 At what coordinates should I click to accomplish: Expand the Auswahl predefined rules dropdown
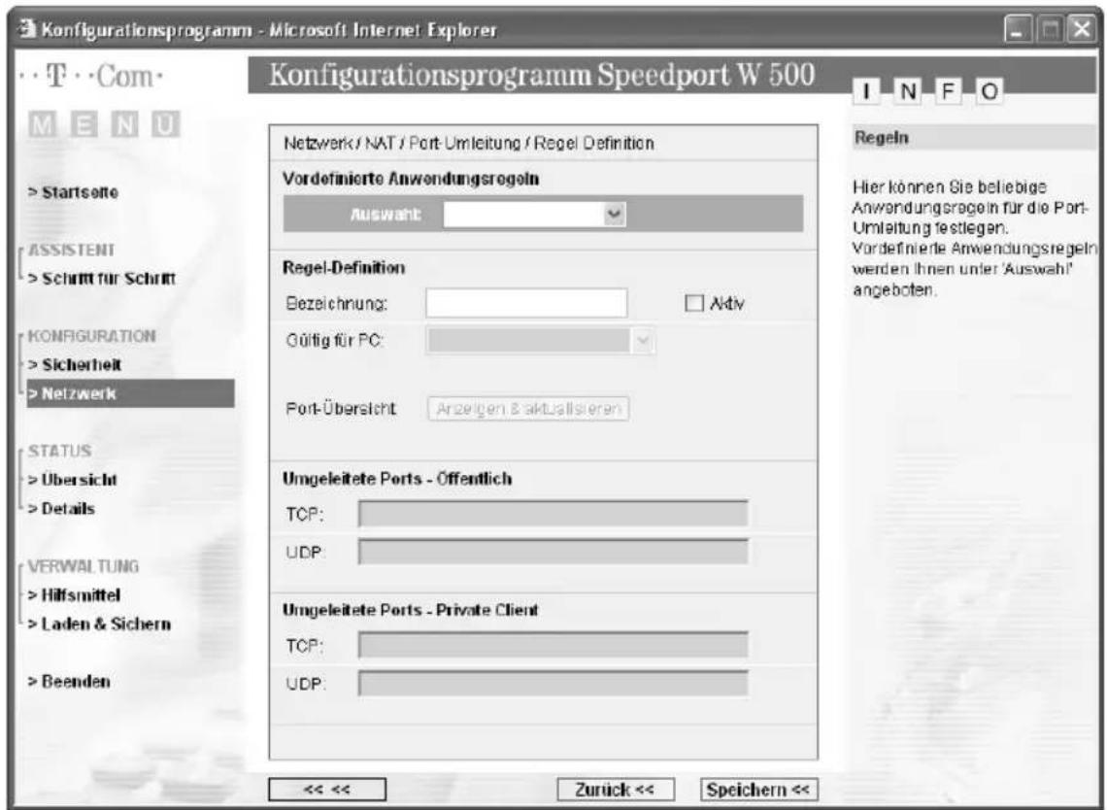(x=534, y=215)
